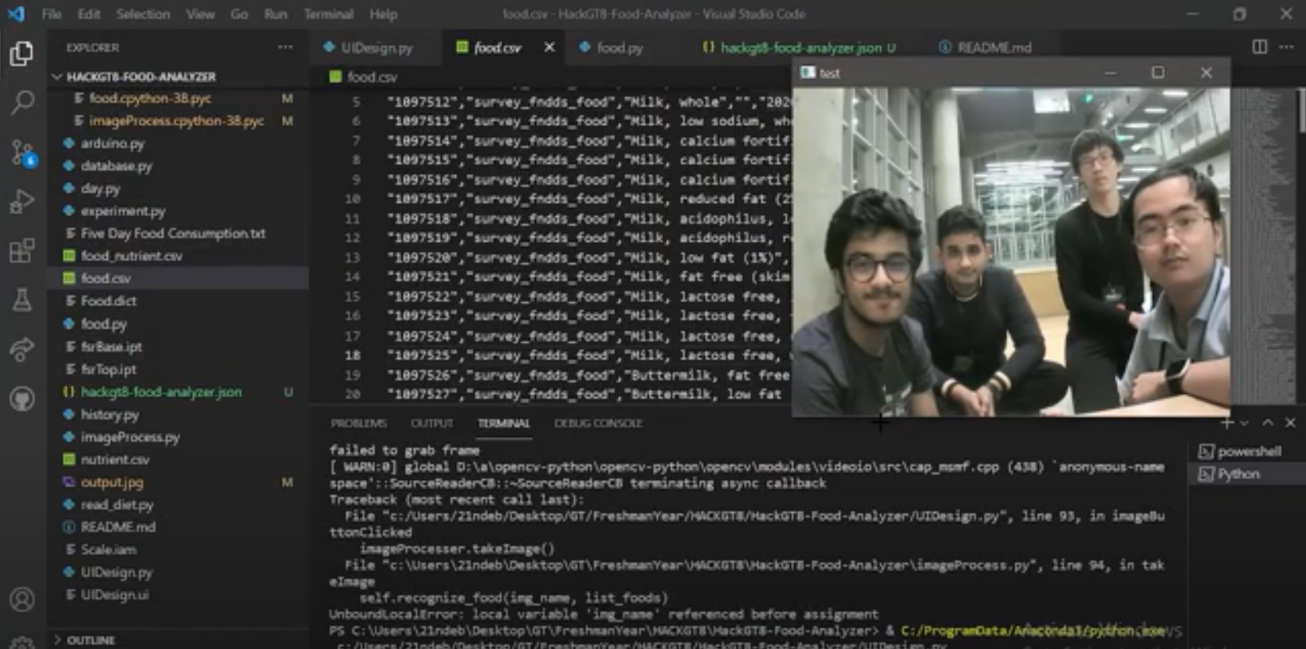
Task: Open the File menu
Action: click(51, 14)
